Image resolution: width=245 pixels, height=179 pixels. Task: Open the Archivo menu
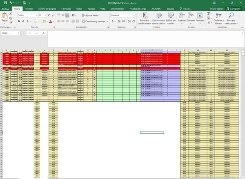[x=5, y=8]
